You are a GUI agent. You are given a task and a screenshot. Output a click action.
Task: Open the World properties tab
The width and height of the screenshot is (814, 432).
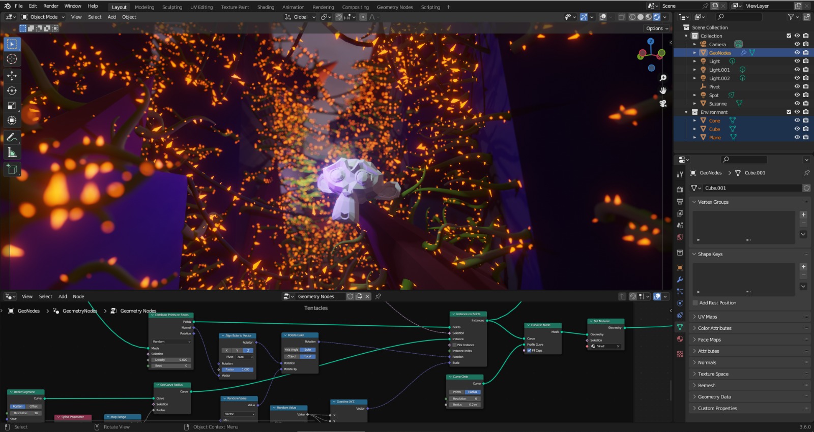(x=680, y=237)
